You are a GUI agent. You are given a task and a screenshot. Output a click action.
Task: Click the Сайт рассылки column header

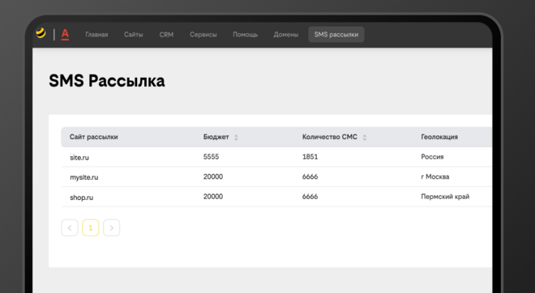click(94, 137)
